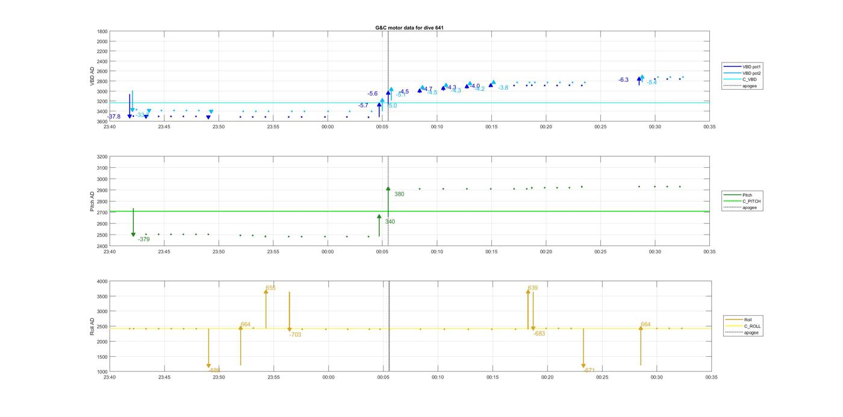Click the '639' roll data label
This screenshot has height=417, width=843.
pyautogui.click(x=533, y=288)
